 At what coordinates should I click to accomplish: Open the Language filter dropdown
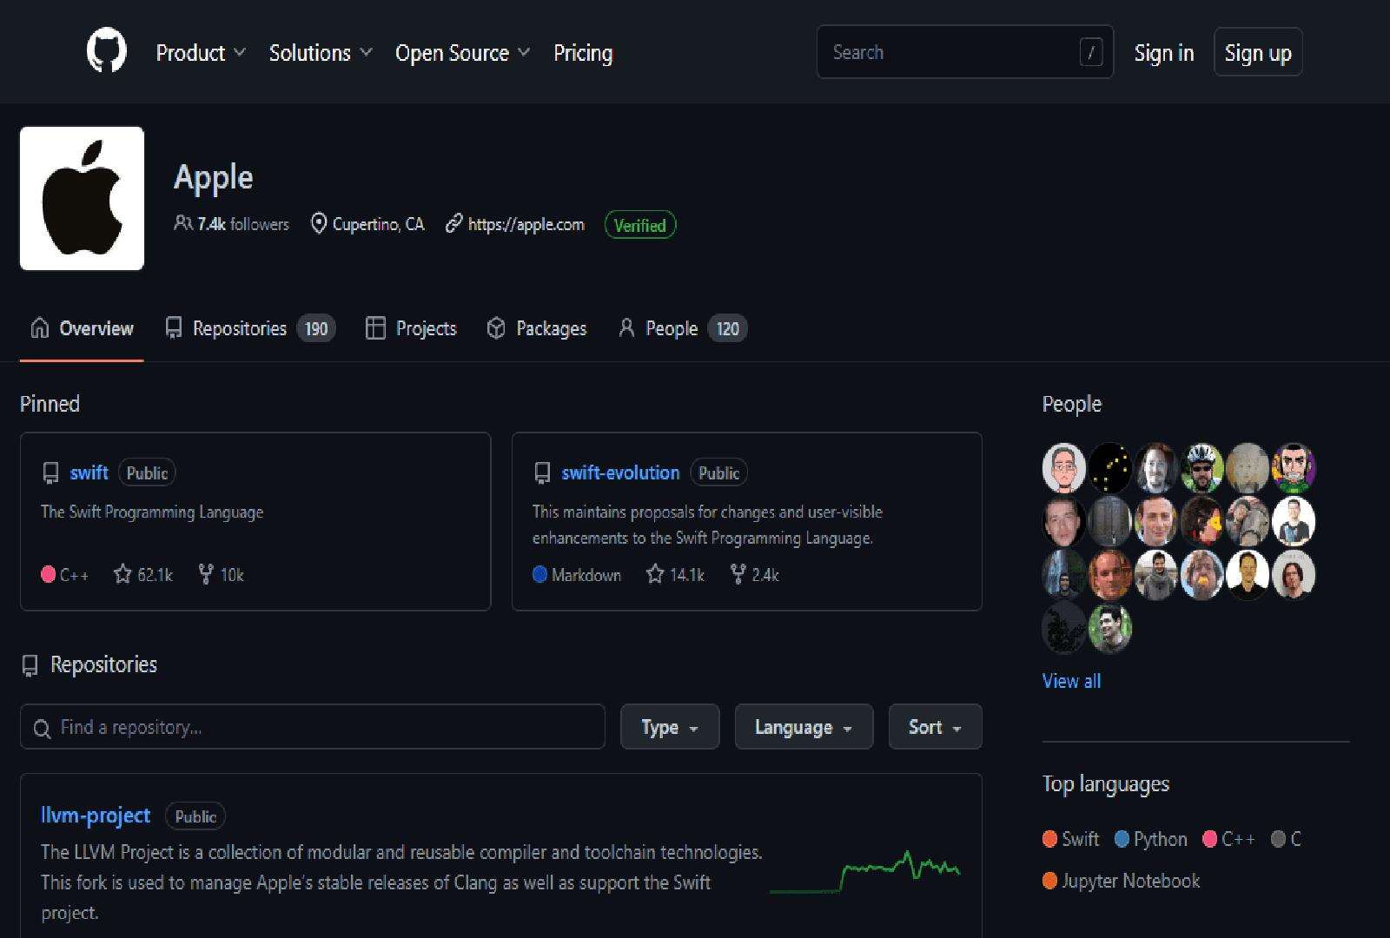pos(803,727)
